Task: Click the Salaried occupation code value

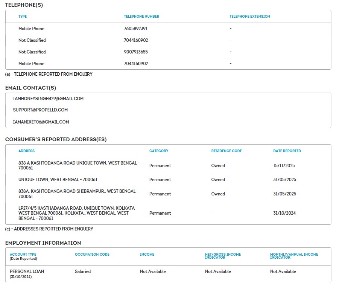Action: [x=83, y=271]
